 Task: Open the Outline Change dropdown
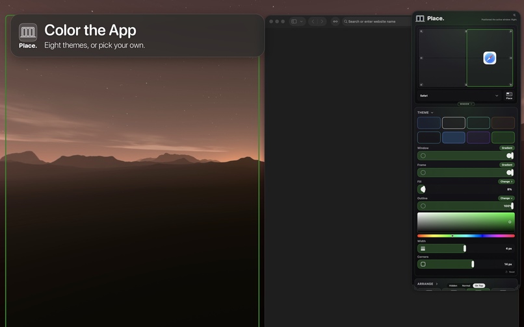506,198
